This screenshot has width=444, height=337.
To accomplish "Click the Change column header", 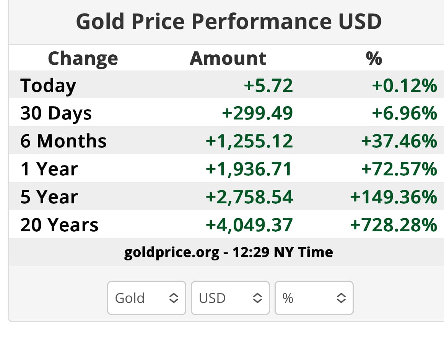I will coord(83,58).
